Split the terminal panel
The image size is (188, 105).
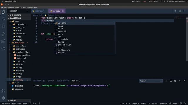tap(171, 81)
